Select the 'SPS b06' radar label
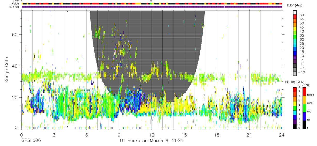317x146 pixels. pos(31,141)
